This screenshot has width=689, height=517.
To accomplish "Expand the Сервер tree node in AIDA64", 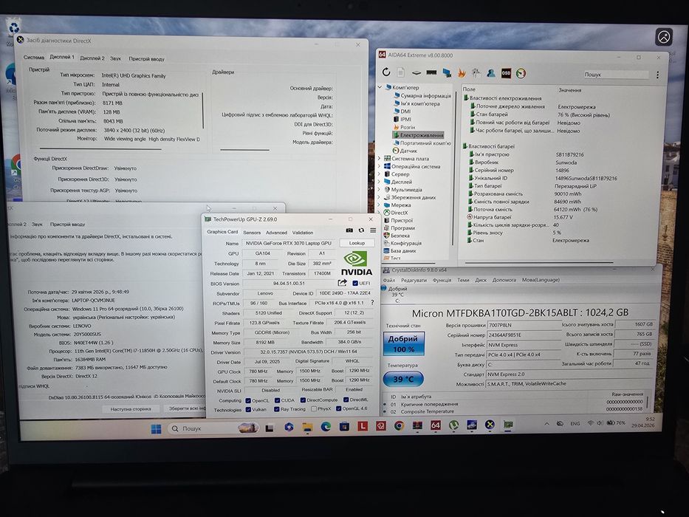I will click(380, 174).
